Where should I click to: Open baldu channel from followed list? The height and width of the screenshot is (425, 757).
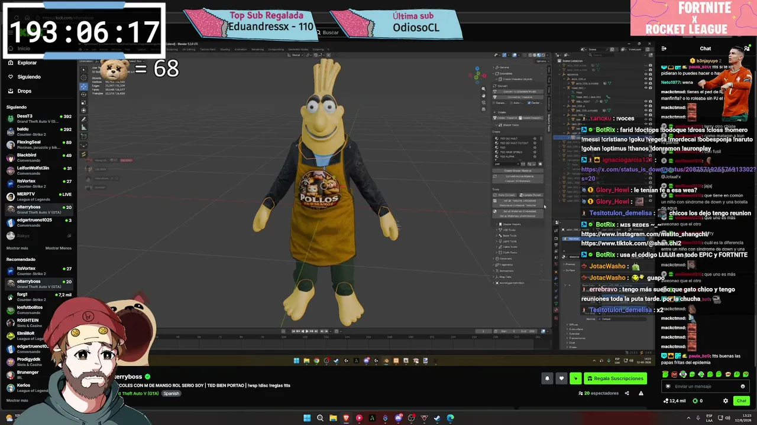tap(38, 132)
